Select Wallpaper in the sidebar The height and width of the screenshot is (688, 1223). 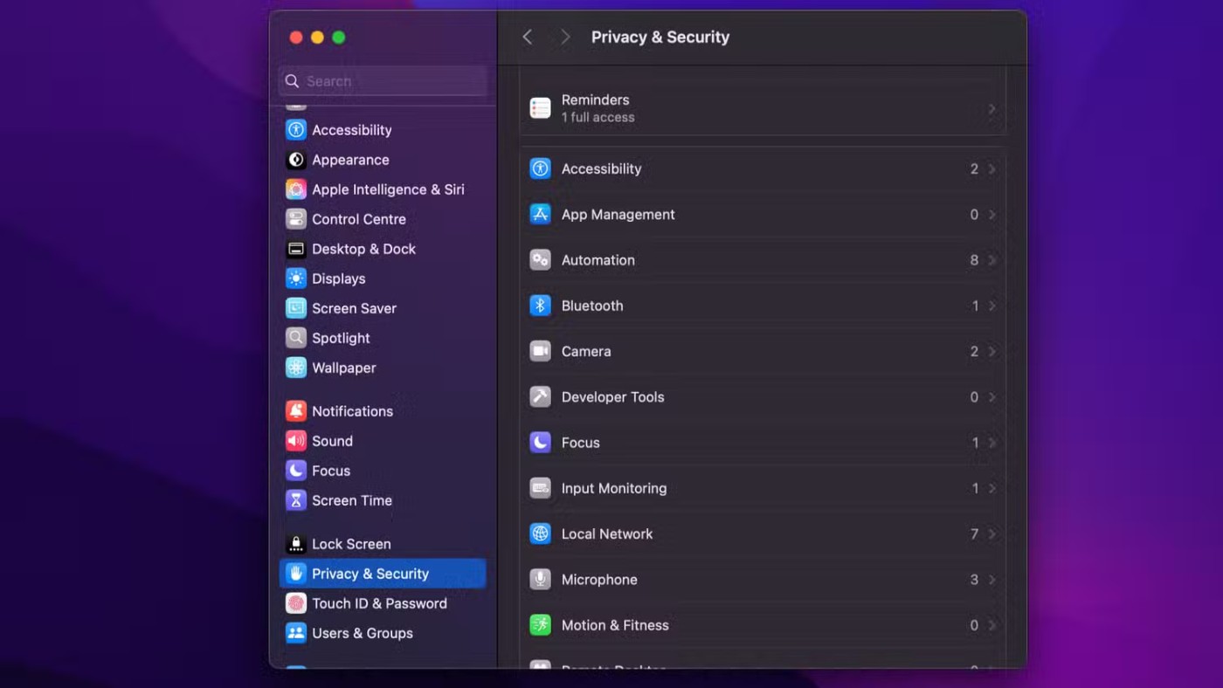pyautogui.click(x=343, y=368)
